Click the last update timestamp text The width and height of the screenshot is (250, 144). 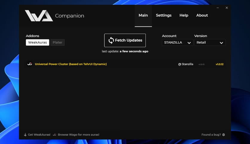point(125,51)
